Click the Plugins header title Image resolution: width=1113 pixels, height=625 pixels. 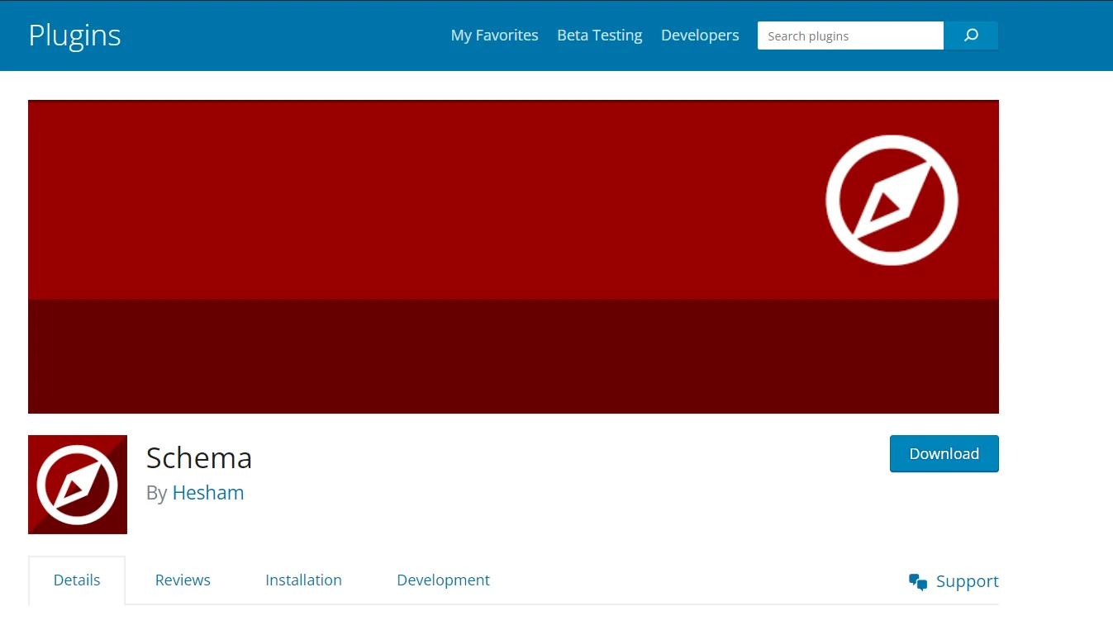74,36
